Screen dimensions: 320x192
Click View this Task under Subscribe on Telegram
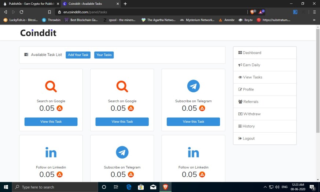[193, 122]
